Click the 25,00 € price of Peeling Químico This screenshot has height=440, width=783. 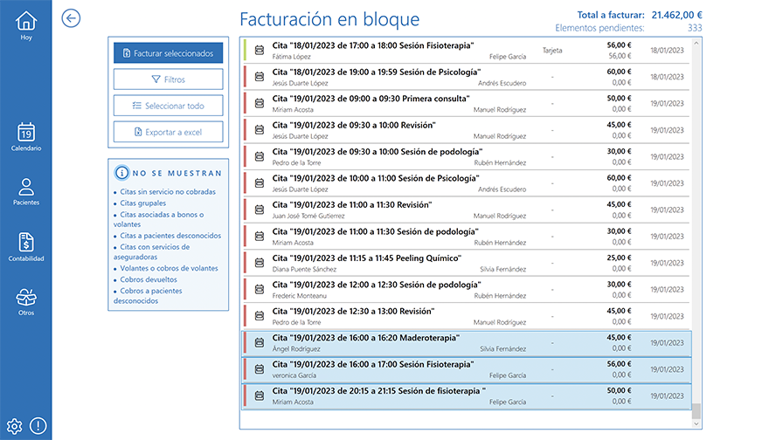click(619, 258)
